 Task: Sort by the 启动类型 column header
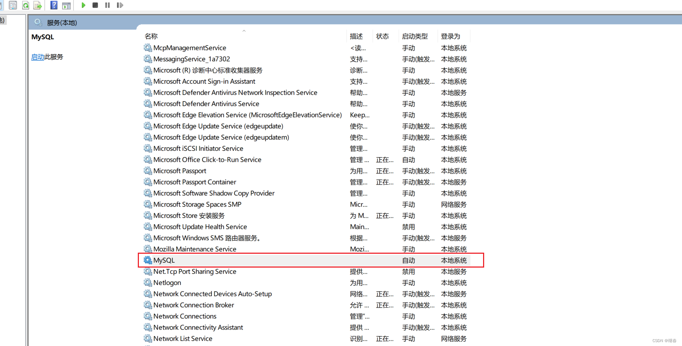415,36
